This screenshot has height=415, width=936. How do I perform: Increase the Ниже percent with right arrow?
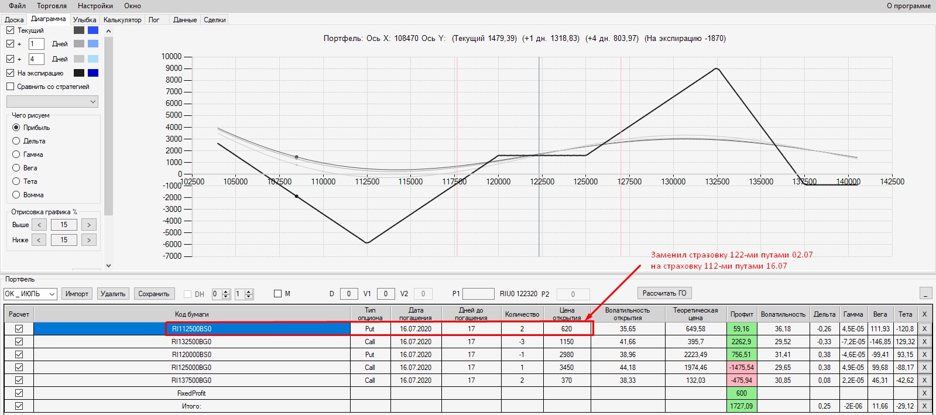[89, 240]
